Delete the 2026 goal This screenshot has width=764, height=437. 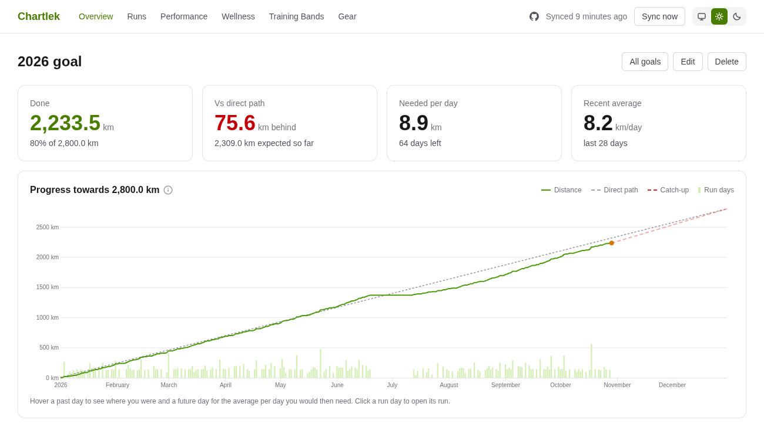click(x=727, y=62)
